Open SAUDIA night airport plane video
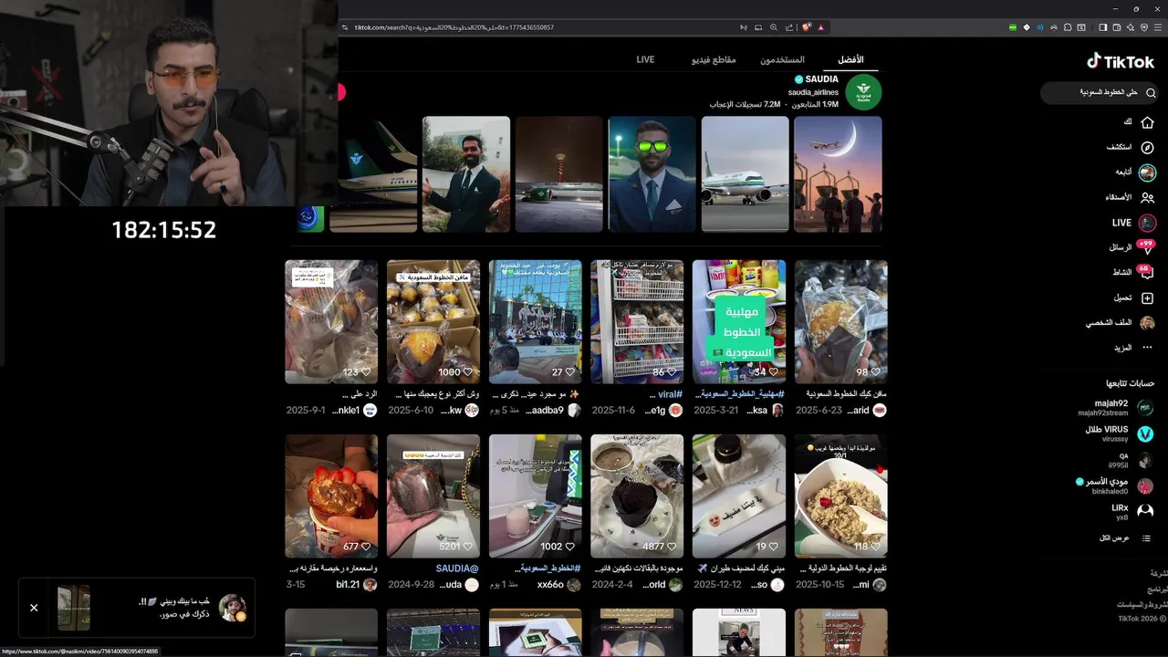This screenshot has height=657, width=1168. pos(559,174)
